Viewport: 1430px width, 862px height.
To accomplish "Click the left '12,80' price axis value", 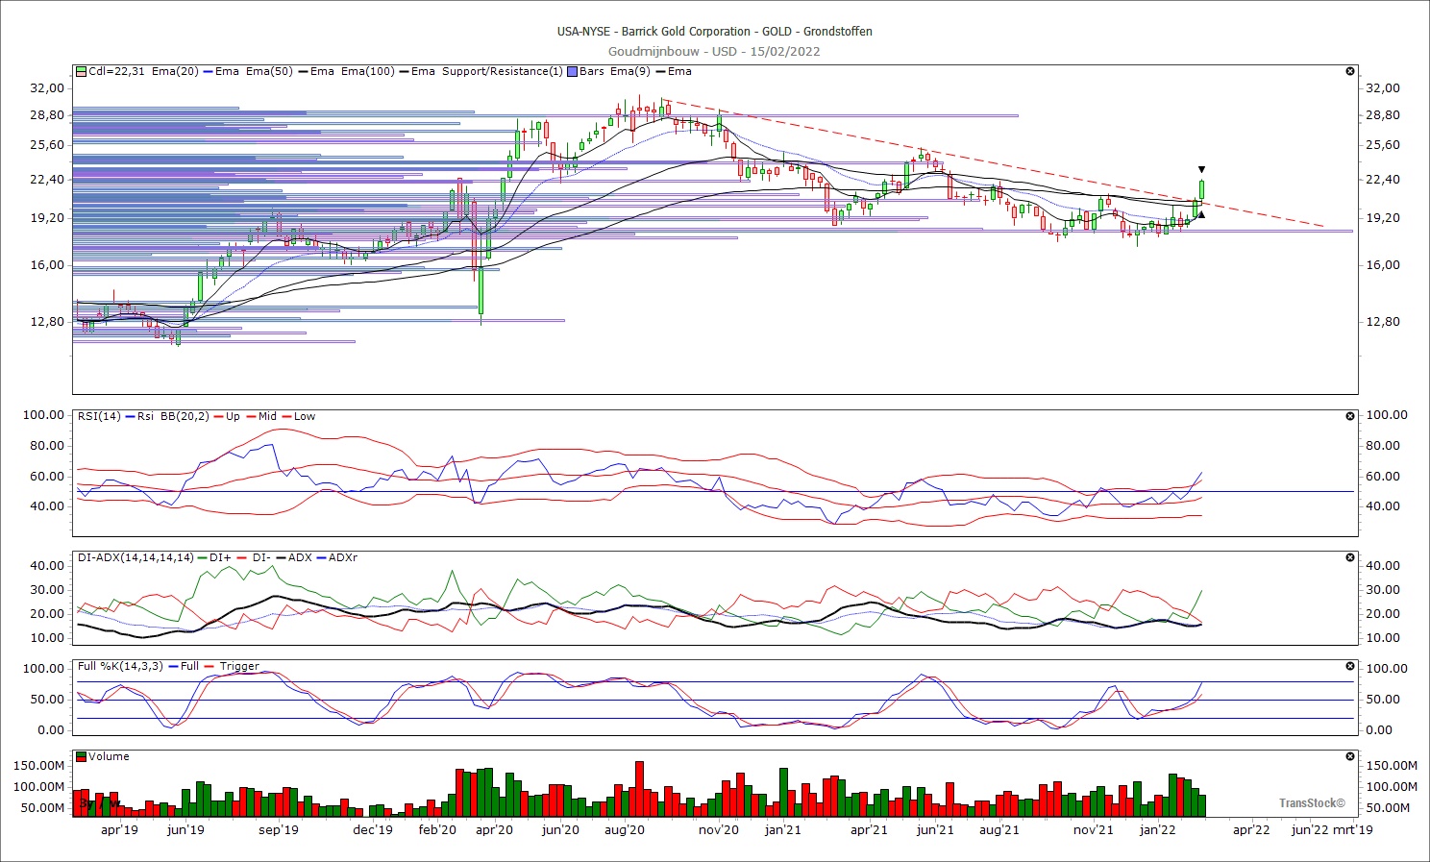I will click(x=47, y=321).
